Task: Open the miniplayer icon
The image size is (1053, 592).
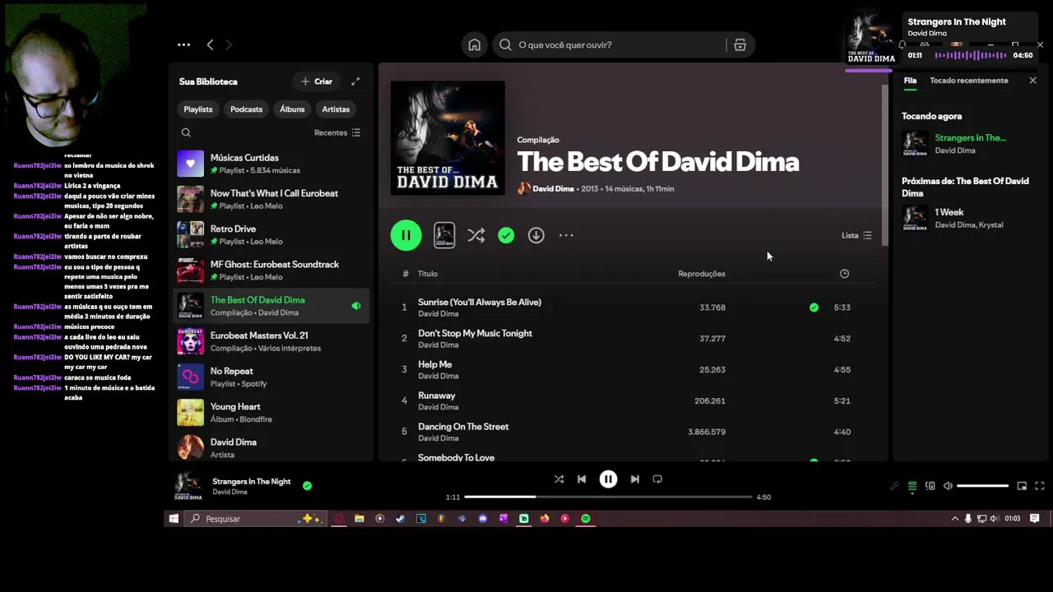Action: (1022, 486)
